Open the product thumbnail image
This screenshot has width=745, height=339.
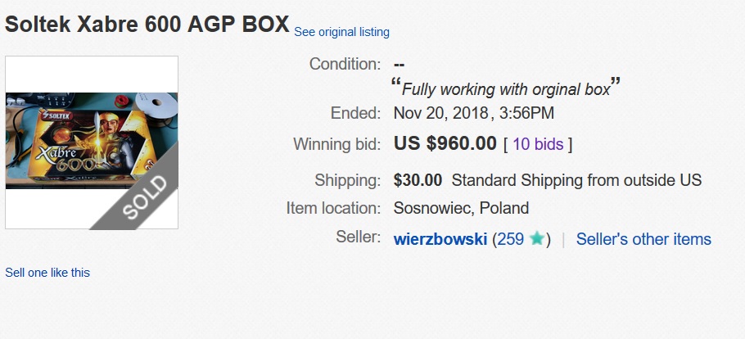coord(92,142)
